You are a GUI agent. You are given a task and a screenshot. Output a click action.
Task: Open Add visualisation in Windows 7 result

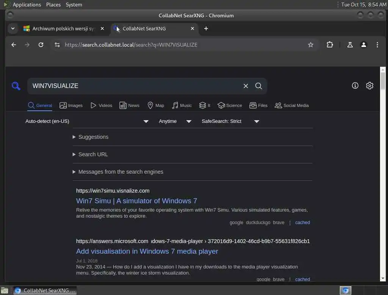coord(147,251)
